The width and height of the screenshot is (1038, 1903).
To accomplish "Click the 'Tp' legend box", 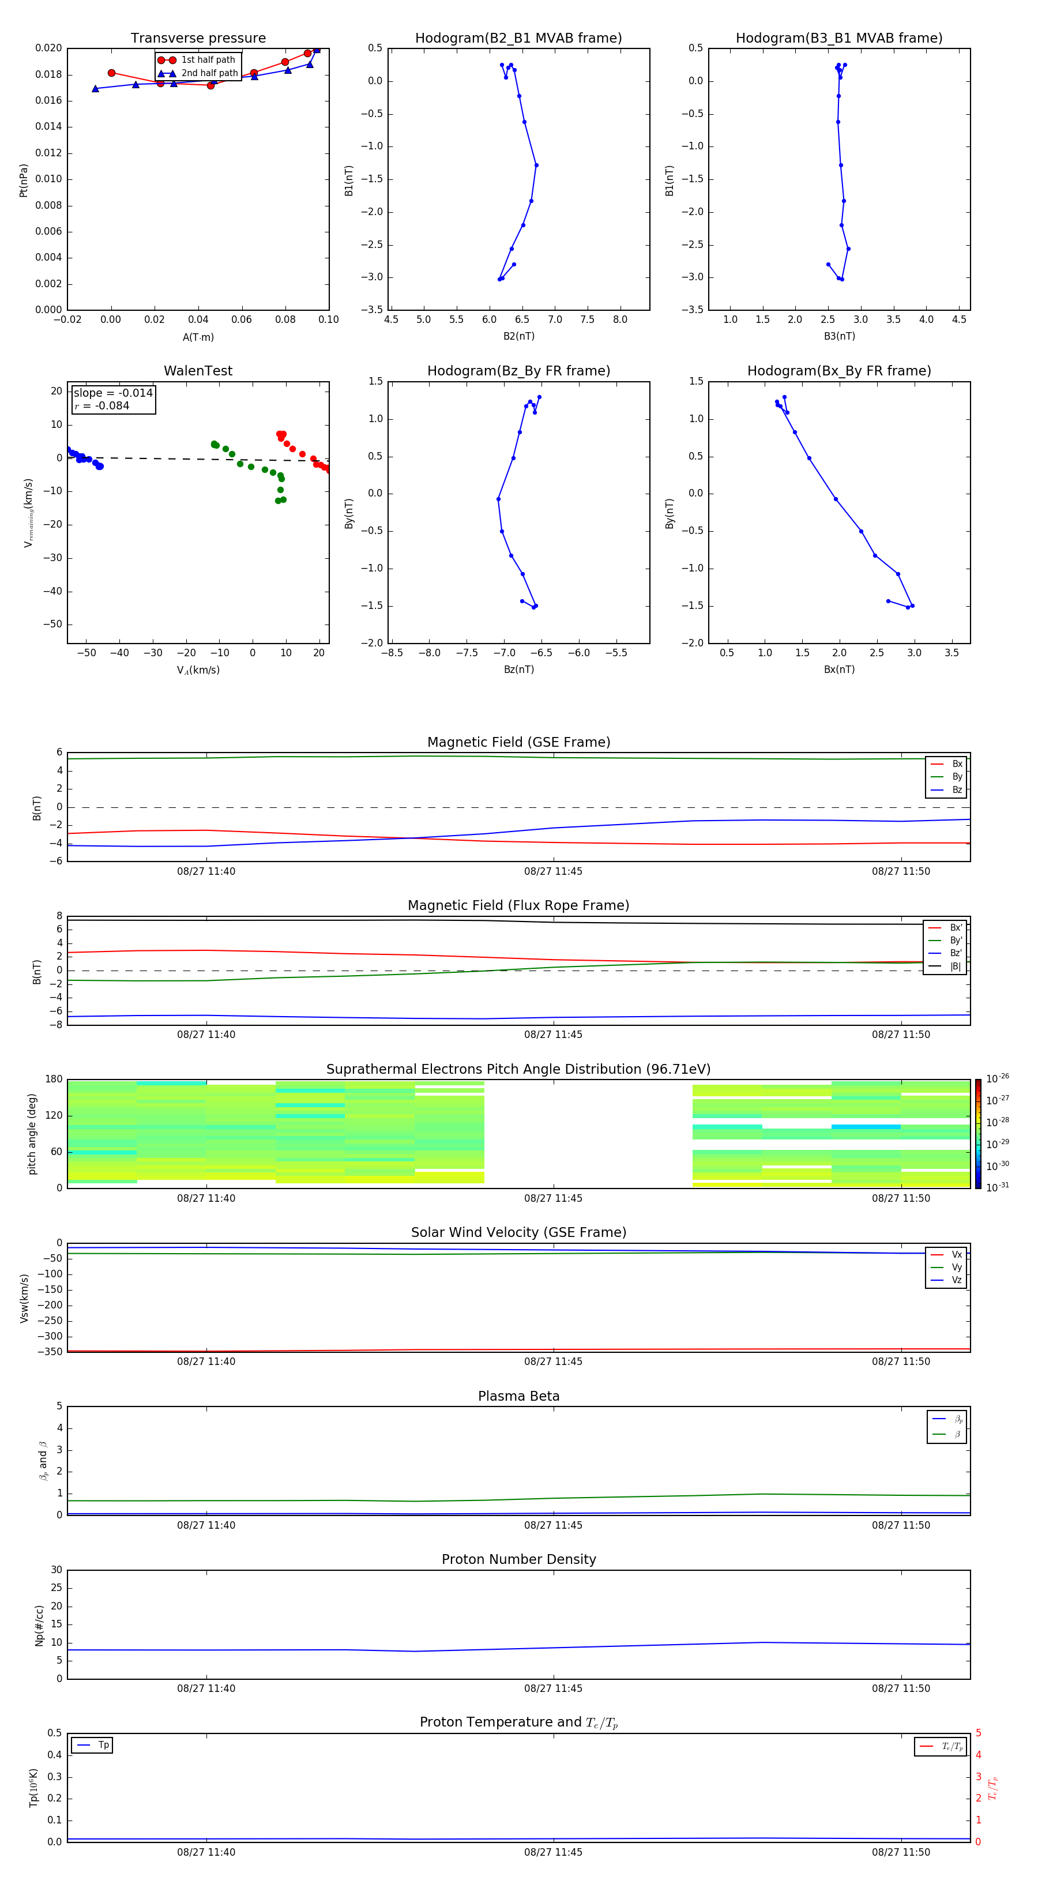I will coord(92,1745).
